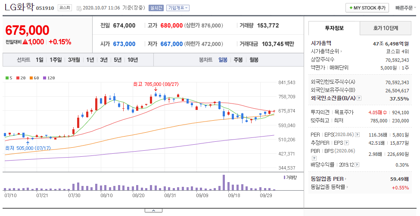Click the 최저 505,000 (07/17) marker
Screen dimensions: 420x216
pos(28,148)
